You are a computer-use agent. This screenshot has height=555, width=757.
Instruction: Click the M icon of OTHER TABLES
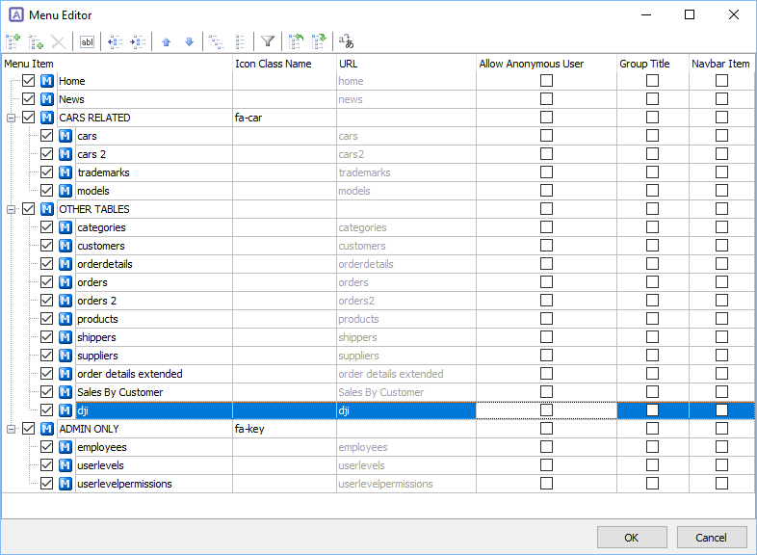pos(47,209)
